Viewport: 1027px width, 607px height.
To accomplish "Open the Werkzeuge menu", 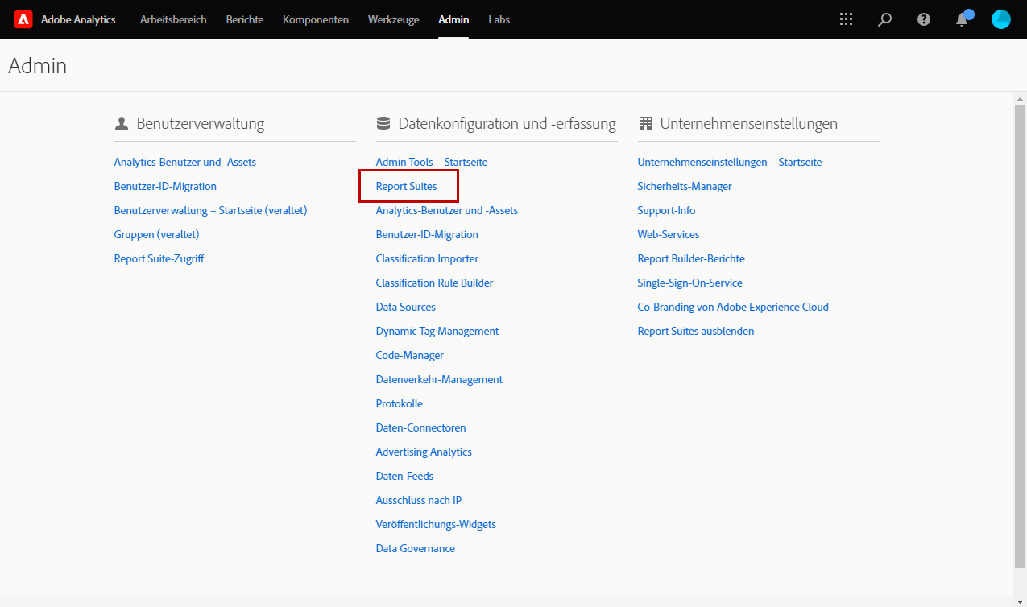I will tap(394, 19).
